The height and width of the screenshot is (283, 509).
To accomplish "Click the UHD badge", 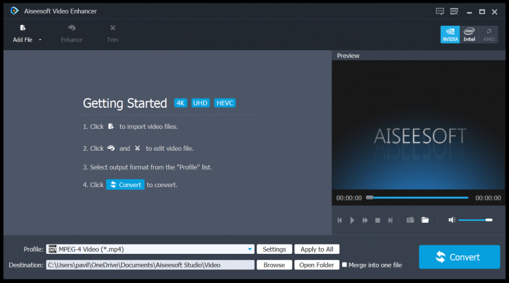I will coord(200,103).
